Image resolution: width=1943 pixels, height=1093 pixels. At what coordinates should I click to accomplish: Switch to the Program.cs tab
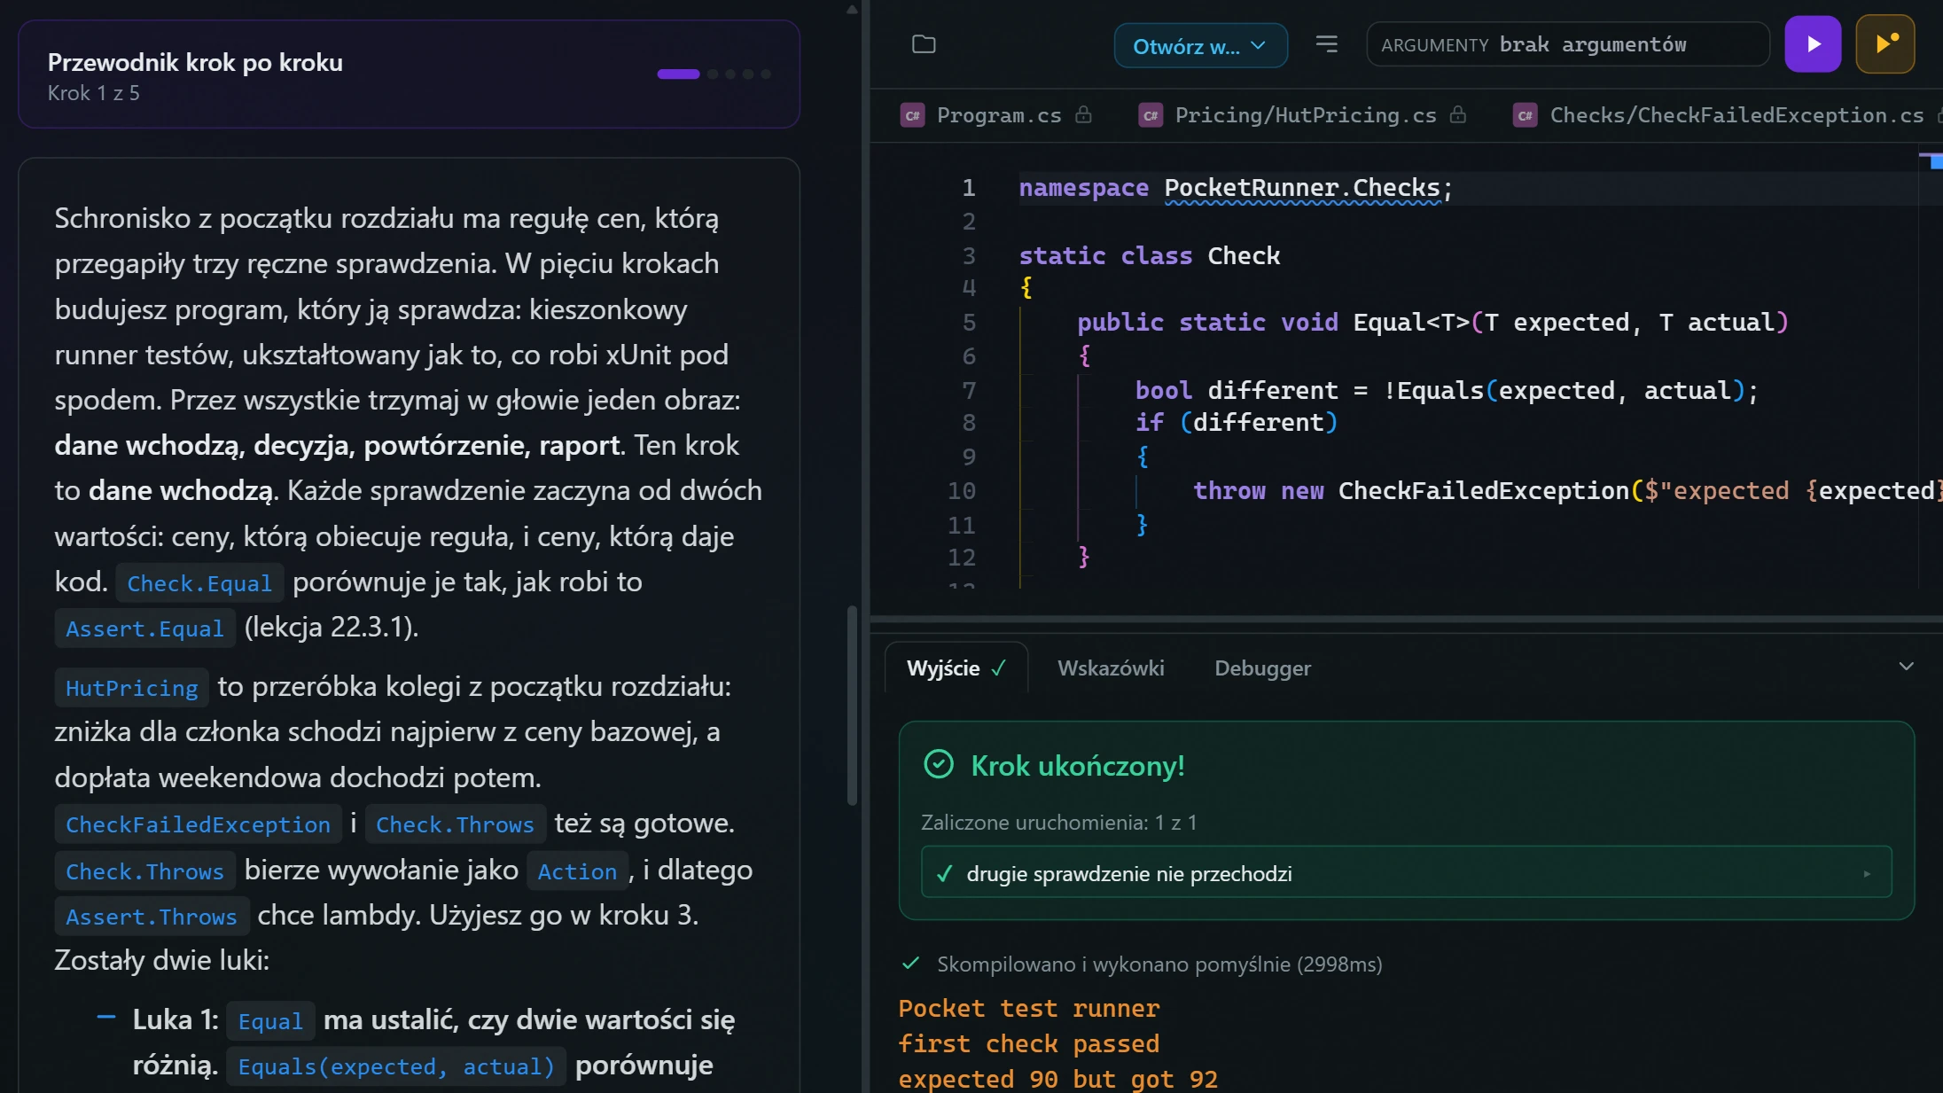click(x=998, y=115)
